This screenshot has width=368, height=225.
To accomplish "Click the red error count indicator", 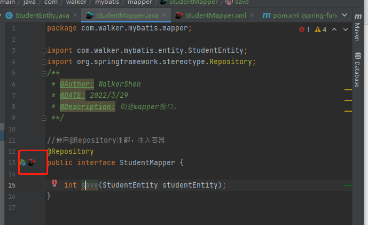I will pyautogui.click(x=304, y=29).
